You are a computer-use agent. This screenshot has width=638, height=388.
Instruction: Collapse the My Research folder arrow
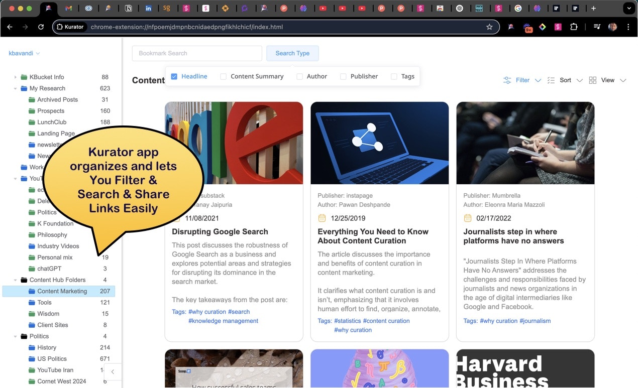tap(16, 89)
